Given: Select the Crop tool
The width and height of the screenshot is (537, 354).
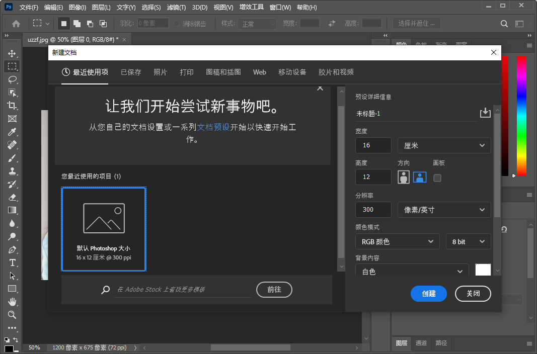Looking at the screenshot, I should 12,105.
